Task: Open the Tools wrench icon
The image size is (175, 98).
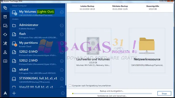Action: 5,43
